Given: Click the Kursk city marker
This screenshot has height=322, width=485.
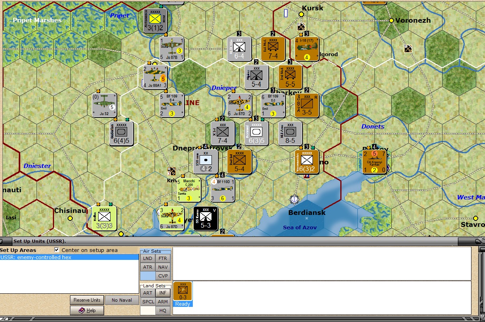Looking at the screenshot, I should 301,14.
